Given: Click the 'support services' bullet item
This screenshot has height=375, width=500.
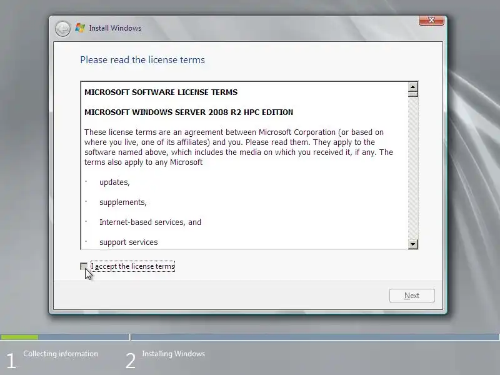Looking at the screenshot, I should pyautogui.click(x=129, y=242).
